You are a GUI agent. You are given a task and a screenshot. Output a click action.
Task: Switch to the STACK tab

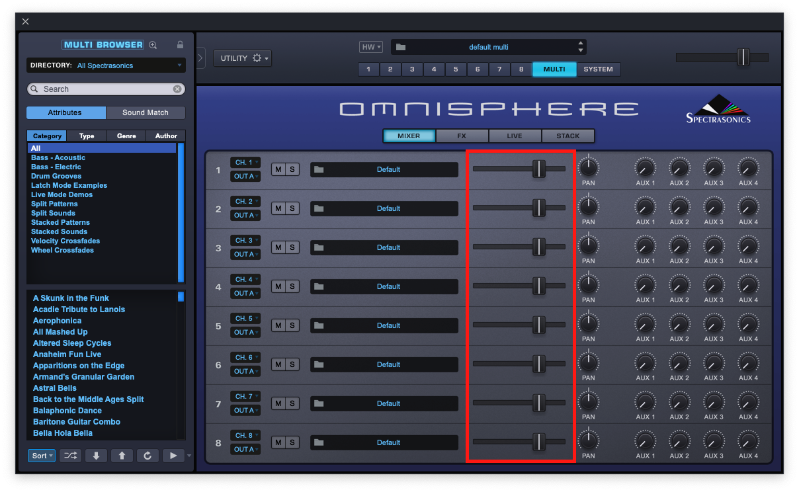point(568,136)
